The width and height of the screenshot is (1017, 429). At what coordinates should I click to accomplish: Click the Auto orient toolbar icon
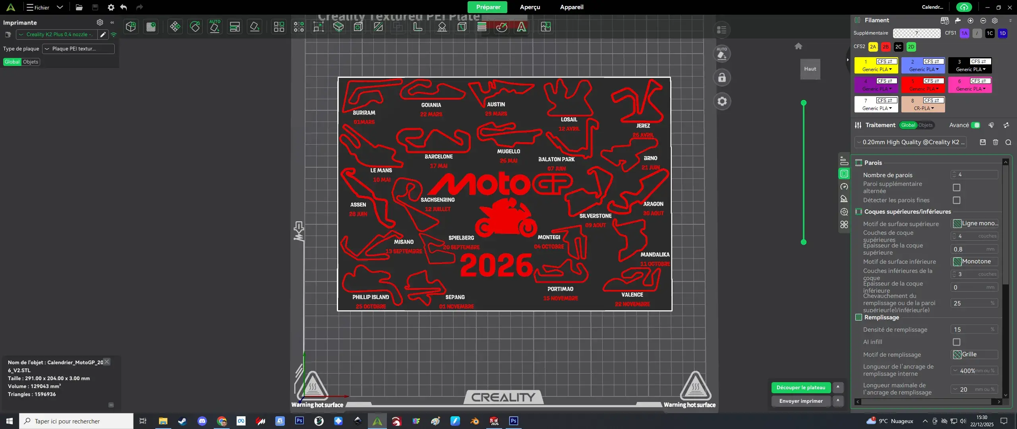tap(215, 27)
